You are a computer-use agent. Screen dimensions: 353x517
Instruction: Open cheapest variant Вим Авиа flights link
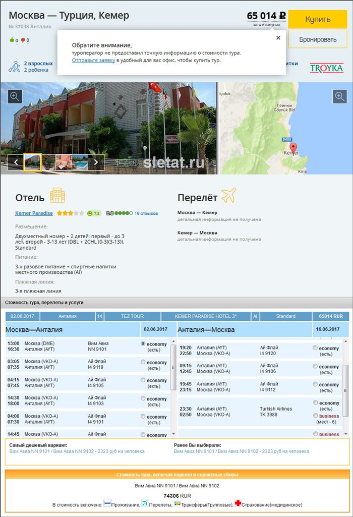pos(77,451)
